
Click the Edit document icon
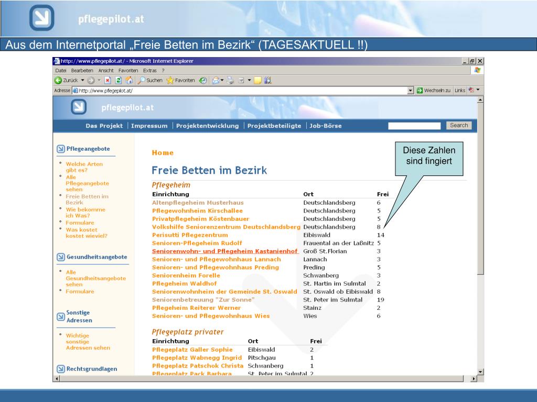click(x=241, y=80)
